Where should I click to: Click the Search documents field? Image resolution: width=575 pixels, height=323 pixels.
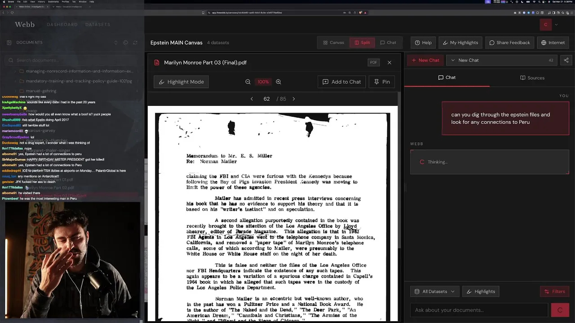[x=72, y=60]
